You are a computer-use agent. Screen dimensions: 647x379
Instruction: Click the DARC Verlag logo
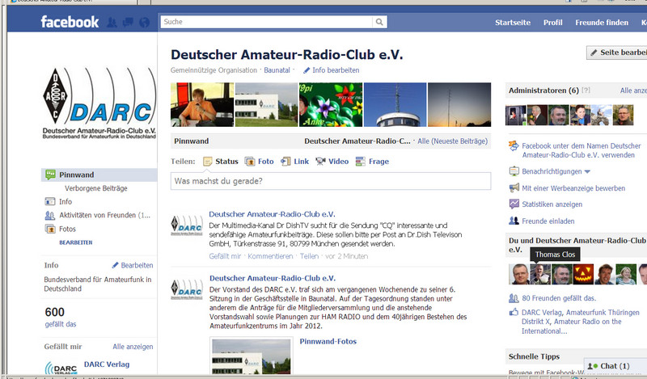coord(61,368)
